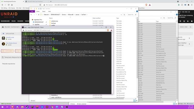The height and width of the screenshot is (109, 194).
Task: Click the MineOS-node container icon
Action: point(3,38)
